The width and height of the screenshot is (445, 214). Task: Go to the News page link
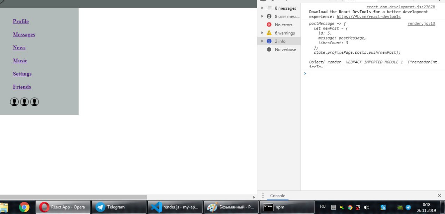[x=19, y=48]
